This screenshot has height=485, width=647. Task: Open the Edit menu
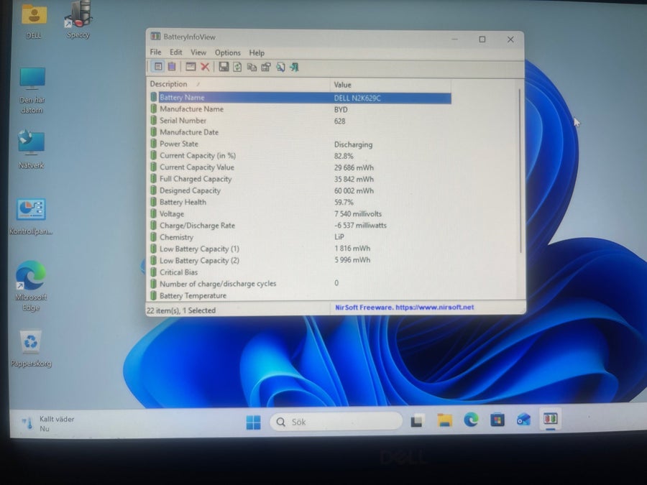point(176,52)
